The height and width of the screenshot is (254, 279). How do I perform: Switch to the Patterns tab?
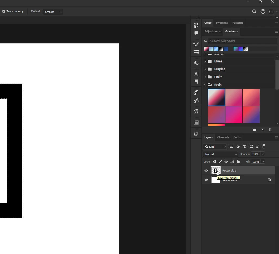click(x=238, y=23)
